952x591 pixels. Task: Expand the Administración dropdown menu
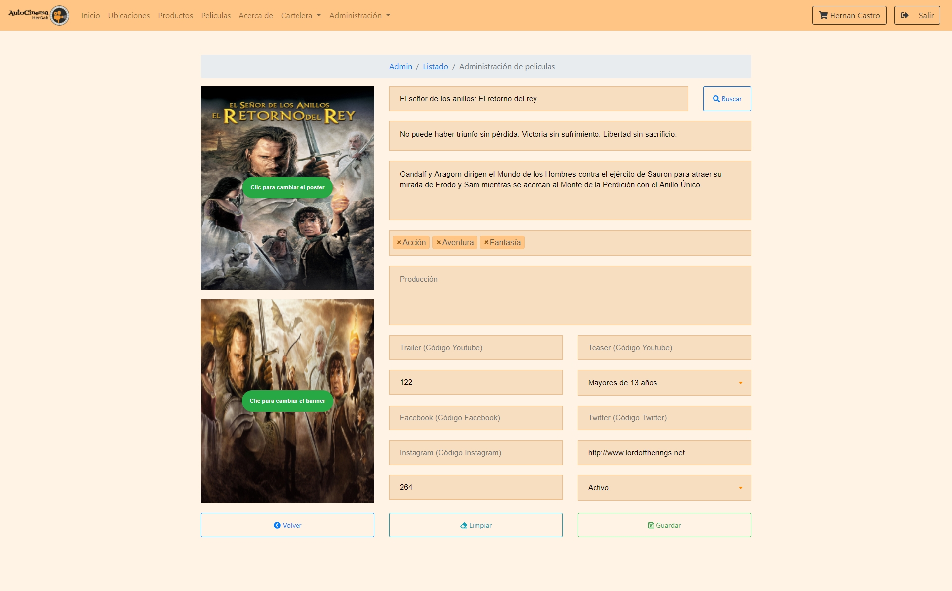(x=359, y=15)
